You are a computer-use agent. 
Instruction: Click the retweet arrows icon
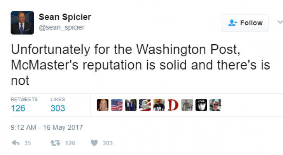click(x=55, y=143)
